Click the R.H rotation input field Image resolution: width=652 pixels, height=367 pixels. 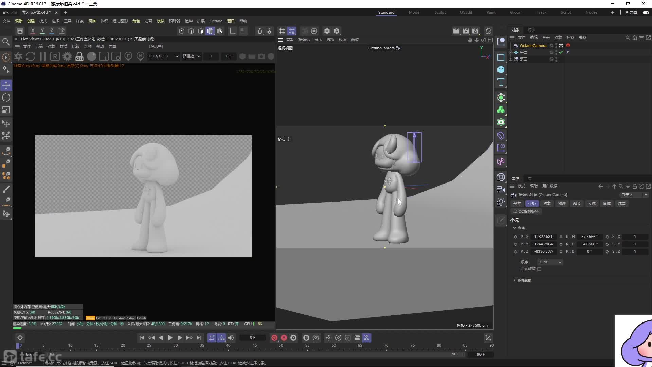point(590,237)
